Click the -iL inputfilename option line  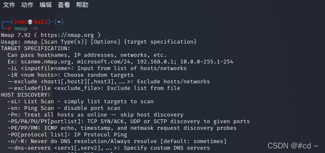coord(97,68)
